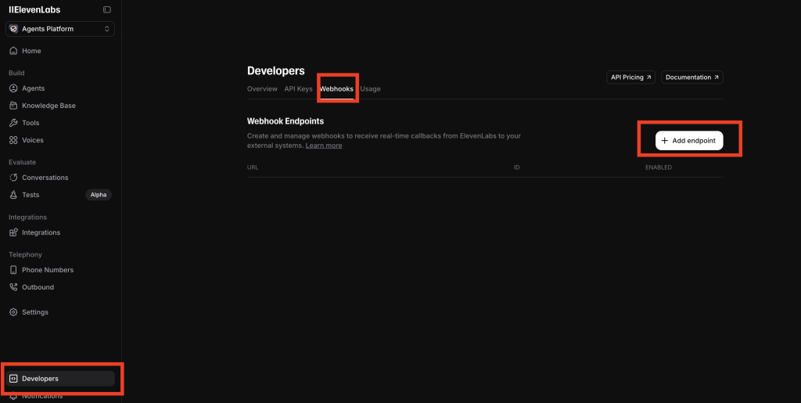This screenshot has height=403, width=801.
Task: Click the Home icon in sidebar
Action: click(13, 51)
